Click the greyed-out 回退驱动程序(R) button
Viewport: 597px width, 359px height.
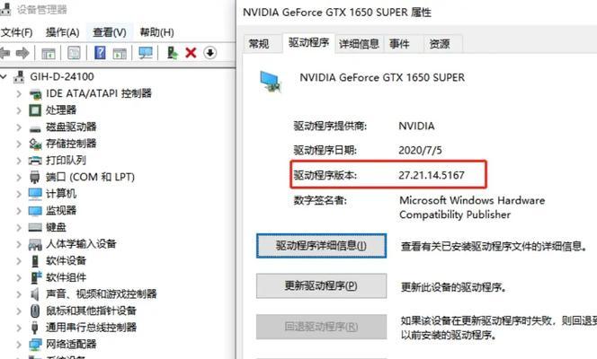321,327
